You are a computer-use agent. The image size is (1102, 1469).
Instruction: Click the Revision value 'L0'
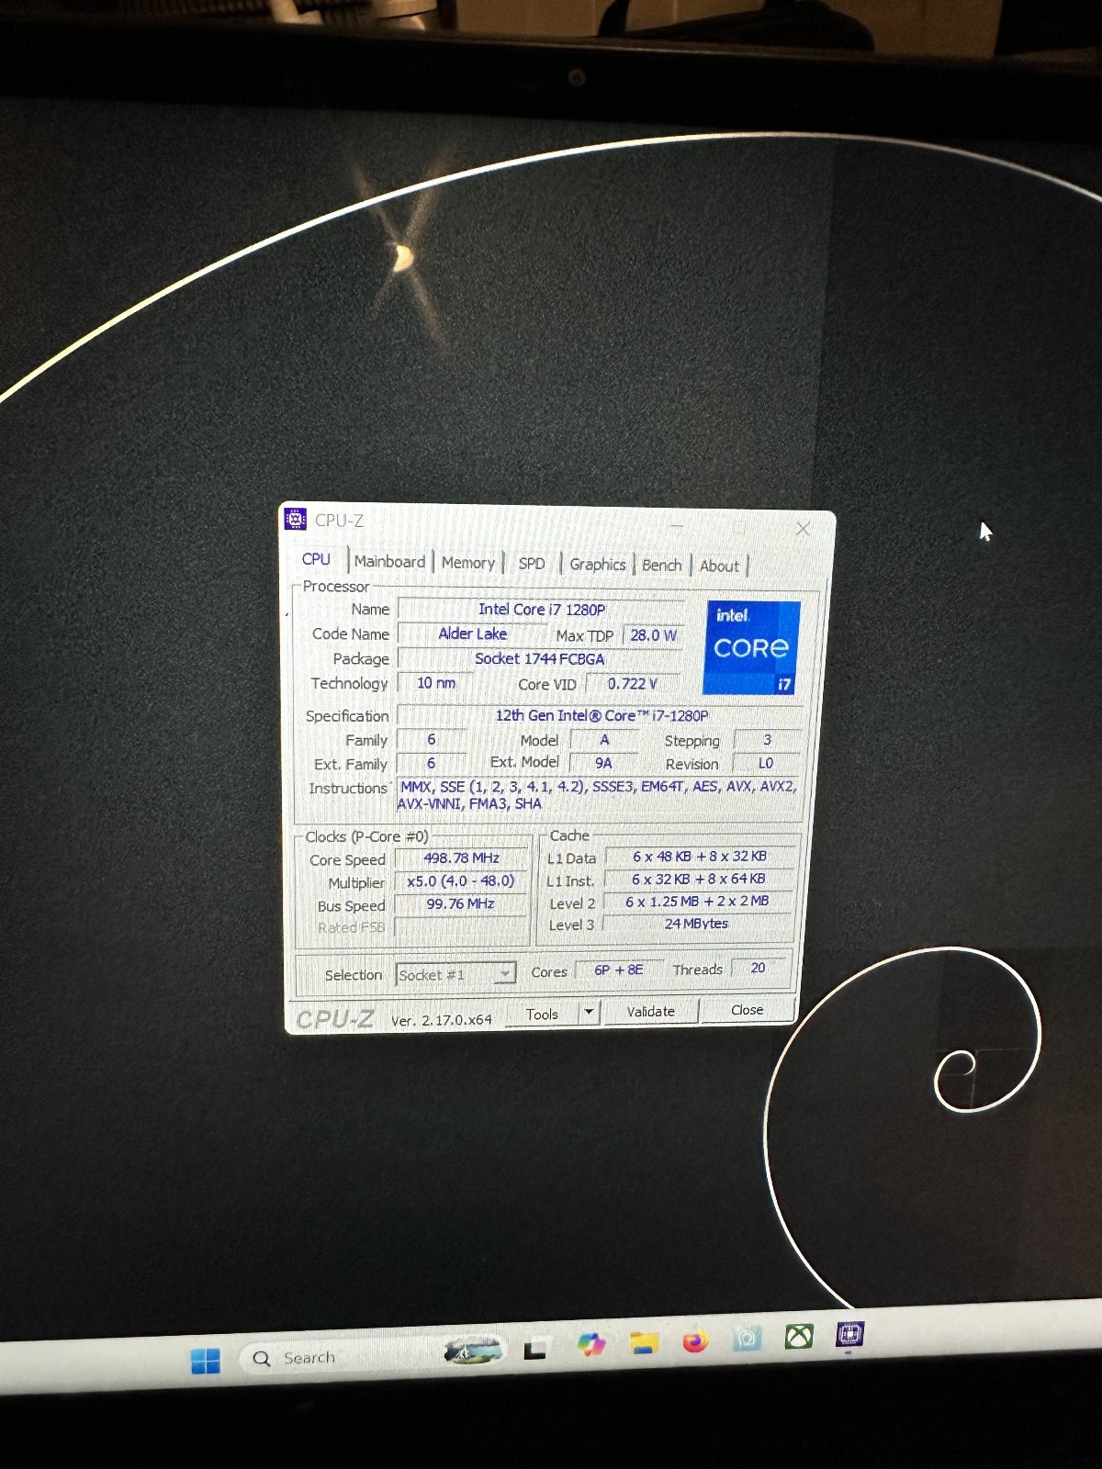766,763
